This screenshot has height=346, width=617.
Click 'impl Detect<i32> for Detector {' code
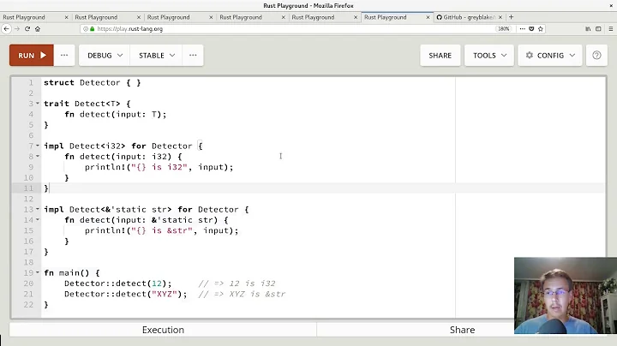[x=123, y=146]
